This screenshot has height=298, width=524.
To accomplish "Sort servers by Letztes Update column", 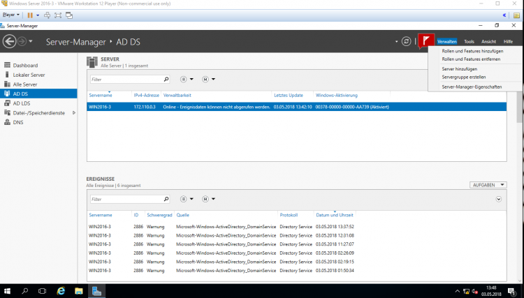I will 289,95.
